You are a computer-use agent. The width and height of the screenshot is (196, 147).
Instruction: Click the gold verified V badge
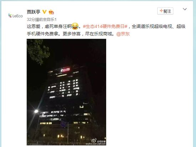click(44, 12)
